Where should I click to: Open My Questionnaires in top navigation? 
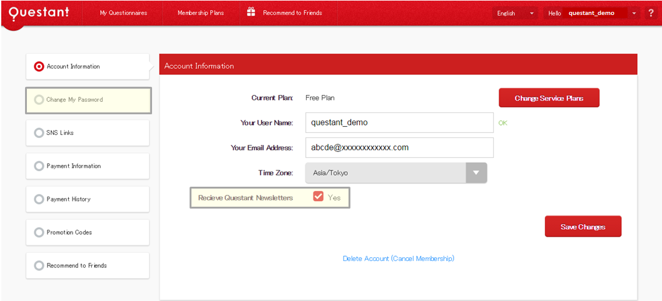click(123, 13)
